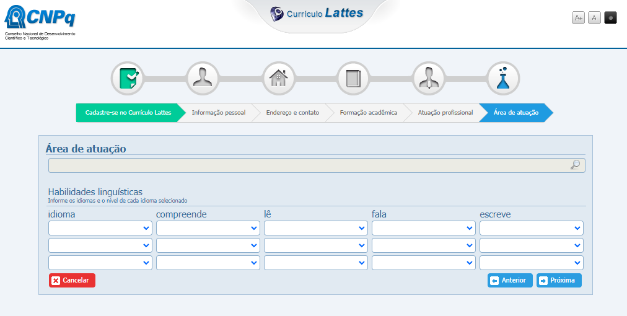Click the house address step icon
Screen dimensions: 627x316
(x=278, y=79)
